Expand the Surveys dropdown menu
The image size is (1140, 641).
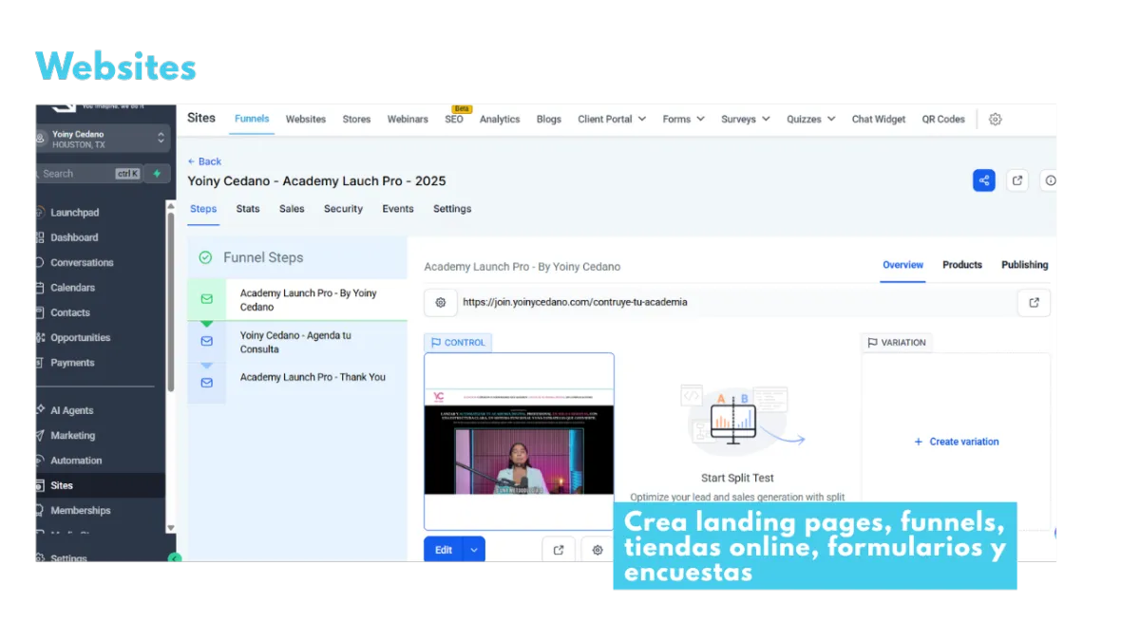pyautogui.click(x=746, y=119)
